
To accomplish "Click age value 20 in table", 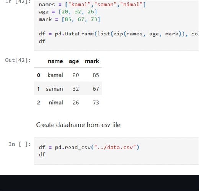I will [x=76, y=75].
